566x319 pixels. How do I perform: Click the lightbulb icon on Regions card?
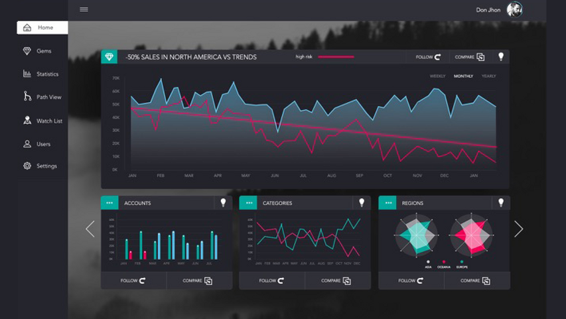click(501, 203)
